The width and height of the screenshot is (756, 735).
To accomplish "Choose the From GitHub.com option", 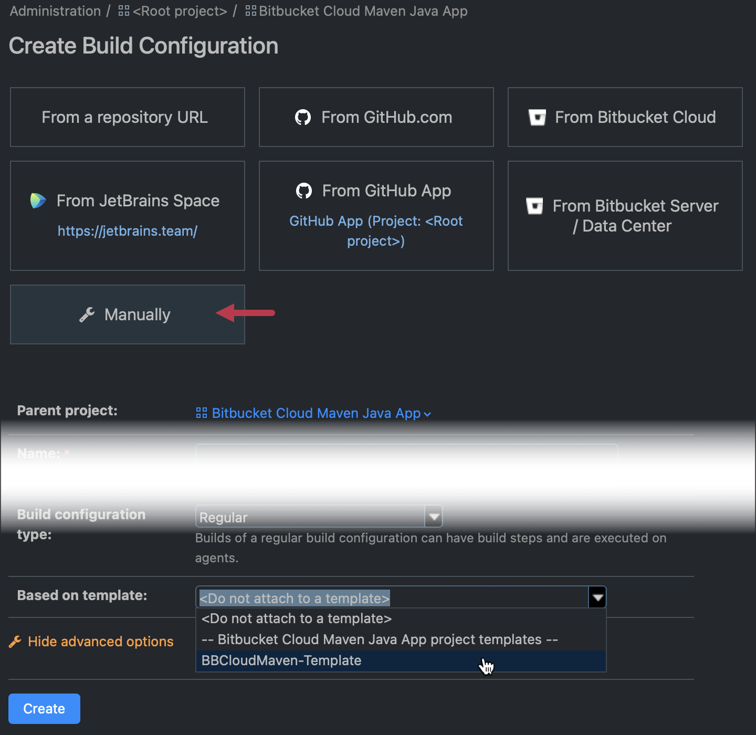I will [x=376, y=117].
